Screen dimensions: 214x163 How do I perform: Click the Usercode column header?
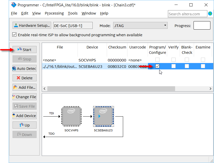[137, 50]
